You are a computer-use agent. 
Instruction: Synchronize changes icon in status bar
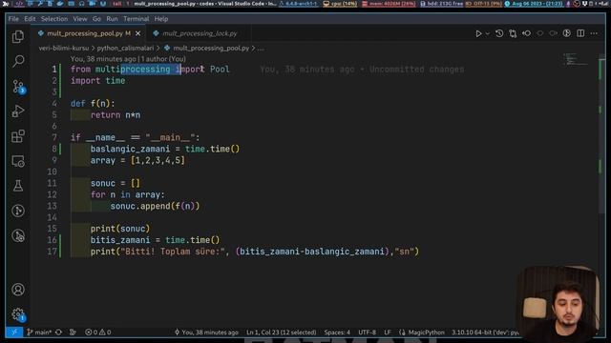[58, 333]
